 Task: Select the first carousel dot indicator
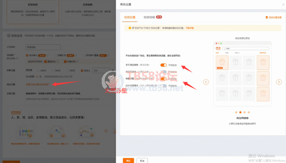pyautogui.click(x=235, y=112)
